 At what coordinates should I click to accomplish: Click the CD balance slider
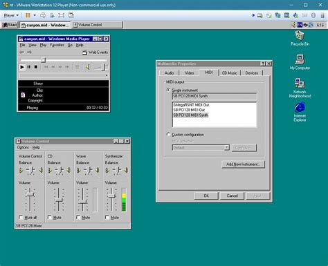click(60, 171)
